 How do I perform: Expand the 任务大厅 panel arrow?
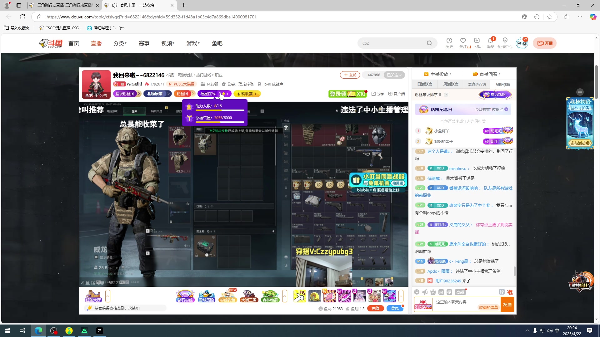click(x=108, y=296)
